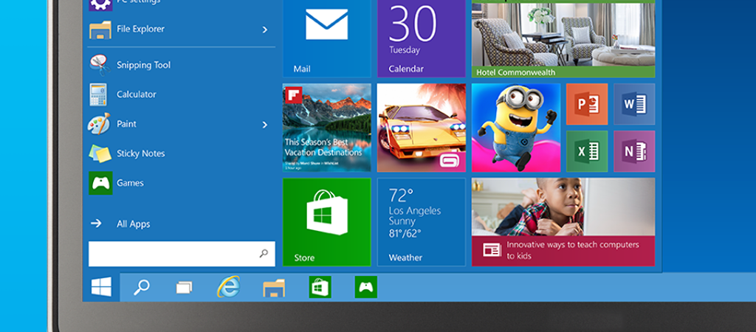This screenshot has width=756, height=332.
Task: Open the Mail tile
Action: tap(326, 38)
